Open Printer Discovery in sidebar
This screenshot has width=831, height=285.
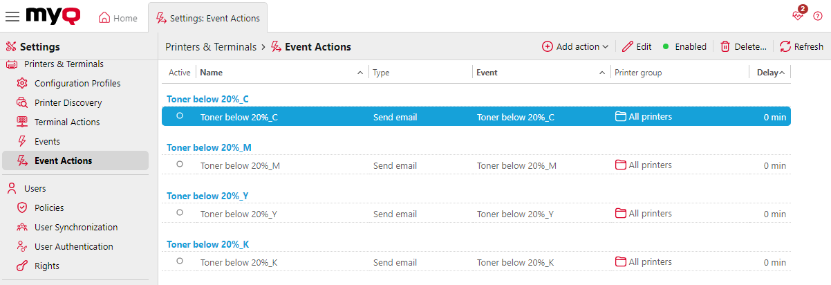[x=68, y=102]
